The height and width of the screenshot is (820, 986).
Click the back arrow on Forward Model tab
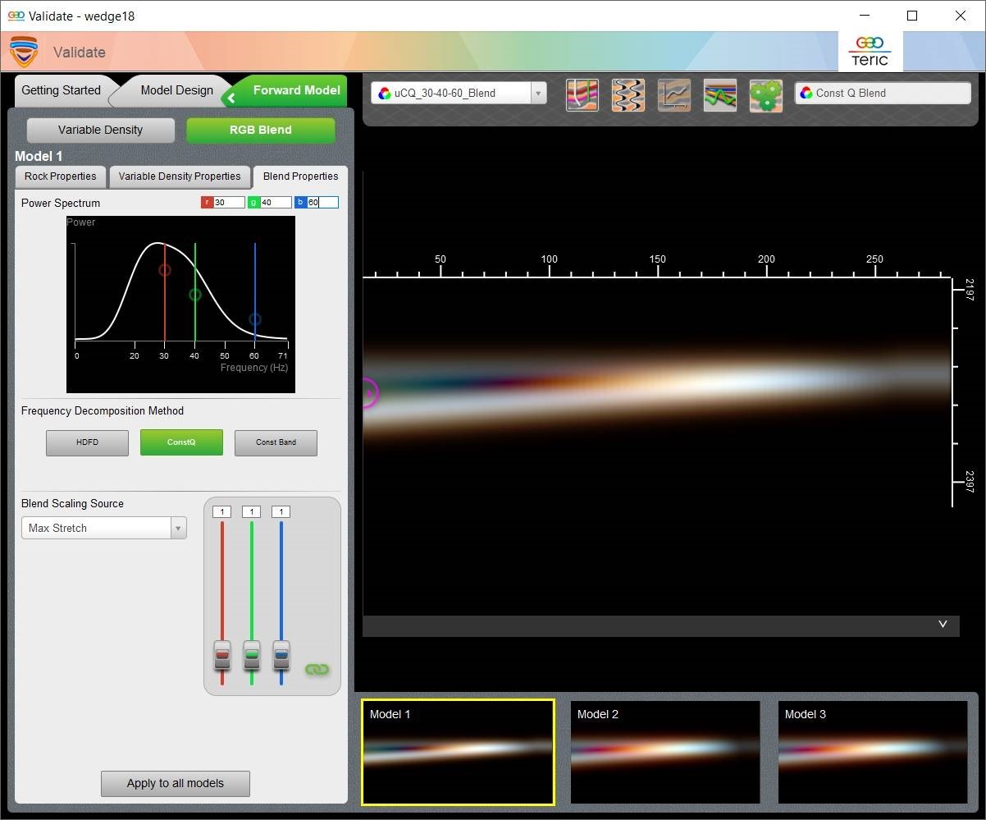pos(232,98)
